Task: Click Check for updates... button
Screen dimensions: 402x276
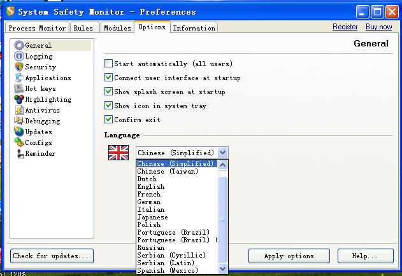Action: (x=52, y=256)
